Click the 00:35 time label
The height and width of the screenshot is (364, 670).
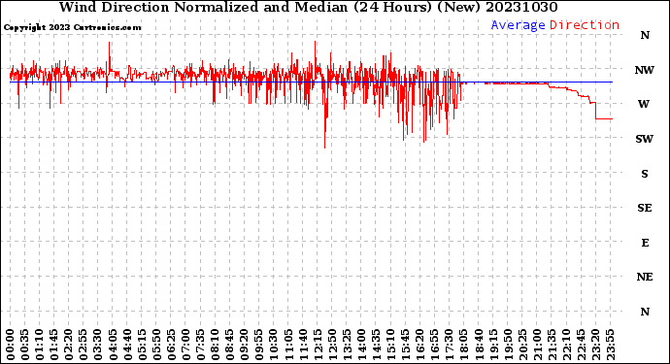25,345
